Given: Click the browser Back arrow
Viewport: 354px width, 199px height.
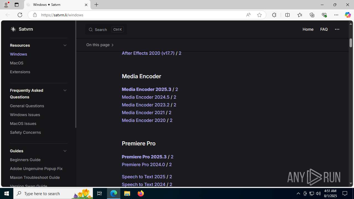Looking at the screenshot, I should click(x=8, y=15).
